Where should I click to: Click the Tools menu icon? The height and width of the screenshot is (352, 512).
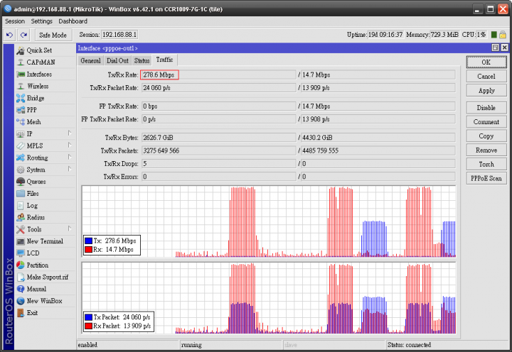coord(21,229)
